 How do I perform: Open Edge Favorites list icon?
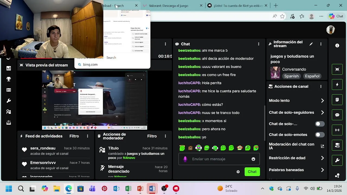tap(302, 16)
